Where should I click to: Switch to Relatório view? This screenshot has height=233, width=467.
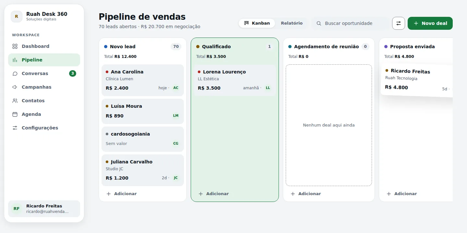tap(292, 23)
